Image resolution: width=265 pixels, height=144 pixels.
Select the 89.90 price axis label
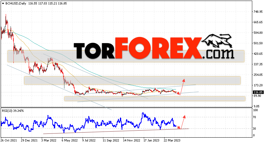[x=257, y=96]
